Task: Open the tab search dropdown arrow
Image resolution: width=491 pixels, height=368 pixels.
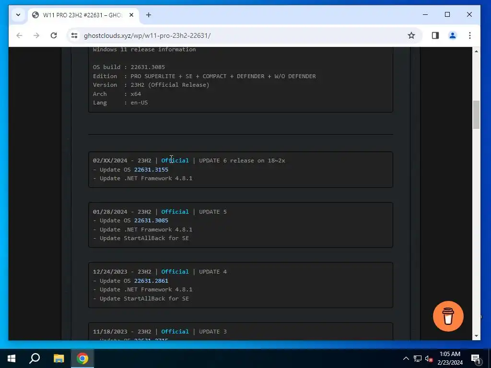Action: (18, 15)
